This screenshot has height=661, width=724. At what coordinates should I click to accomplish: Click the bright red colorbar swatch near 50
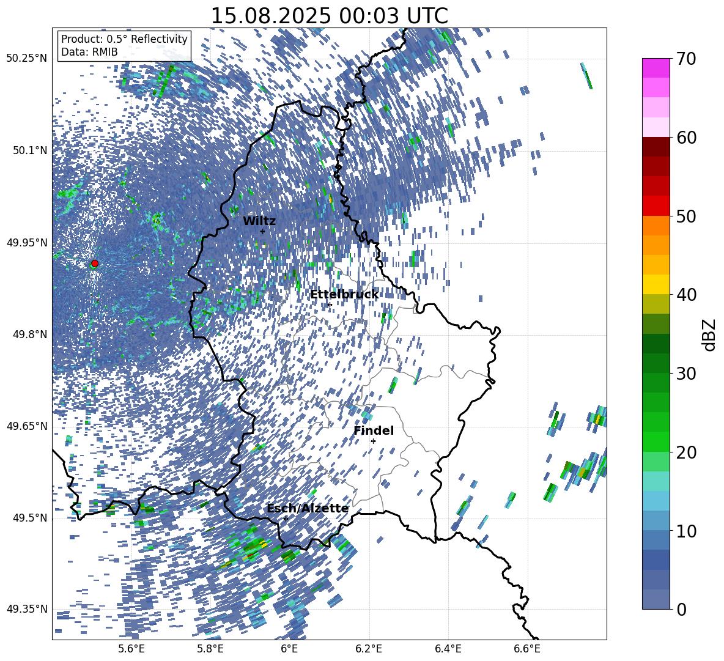656,206
